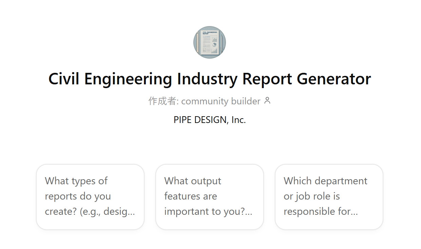
Task: Open the 'What types of reports' prompt card
Action: [x=90, y=197]
